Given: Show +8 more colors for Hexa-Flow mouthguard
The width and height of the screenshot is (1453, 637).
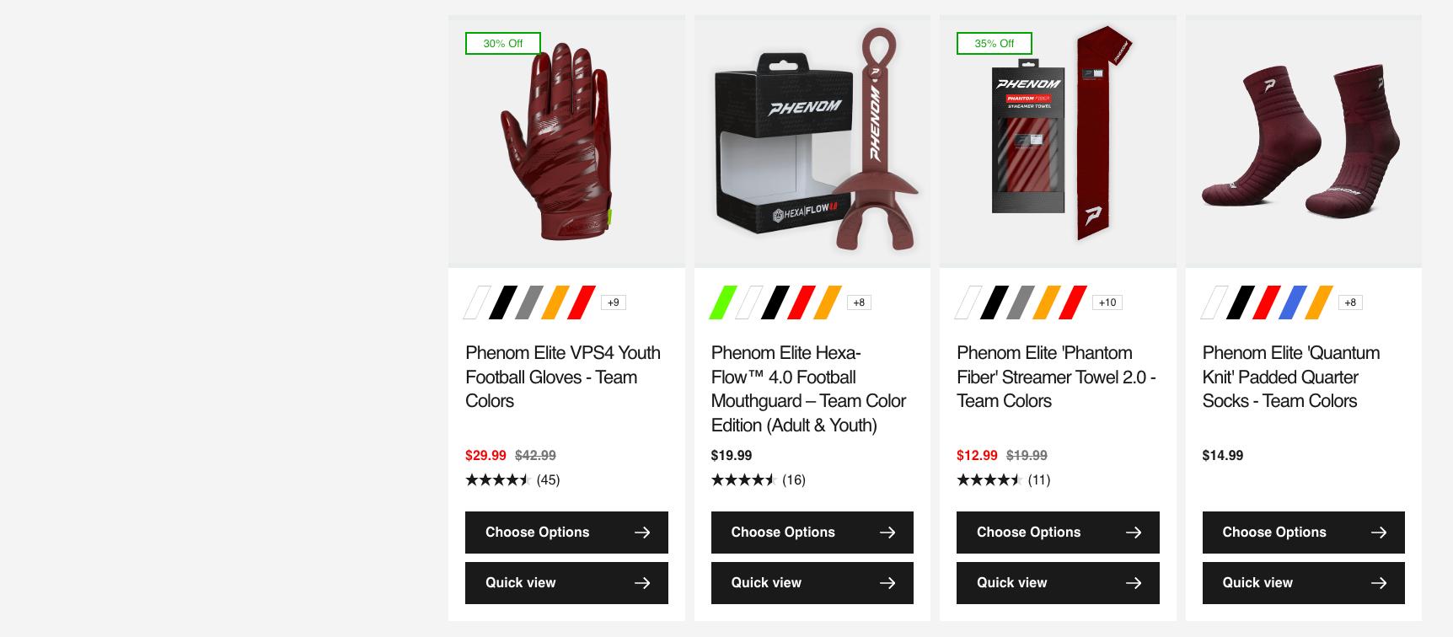Looking at the screenshot, I should click(x=859, y=302).
